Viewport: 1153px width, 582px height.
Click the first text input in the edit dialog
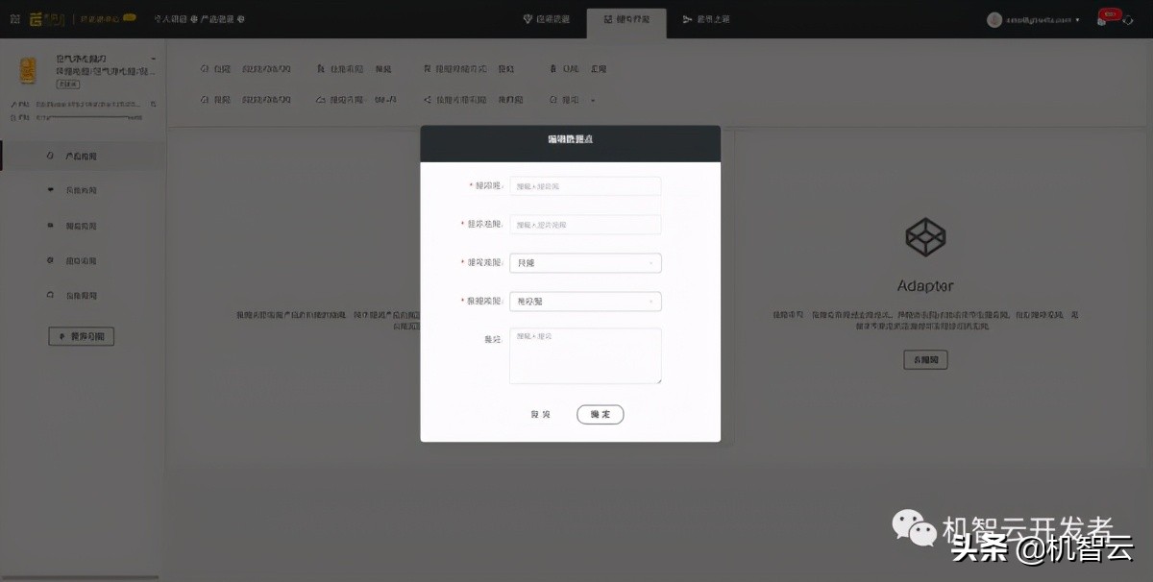point(585,185)
